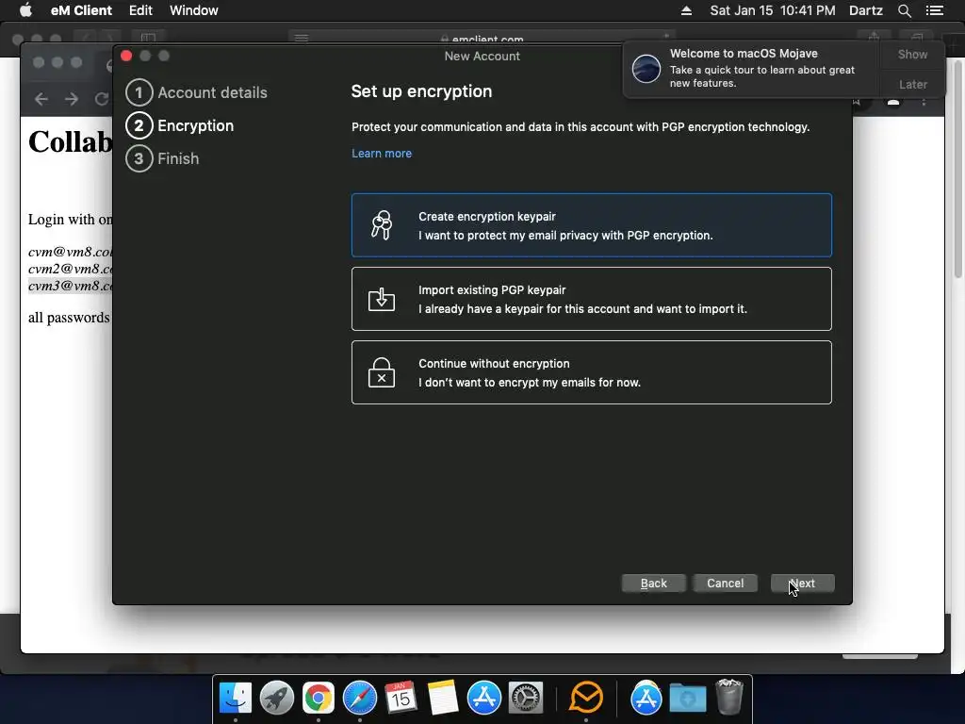
Task: Open the App Store from the Dock
Action: (483, 698)
